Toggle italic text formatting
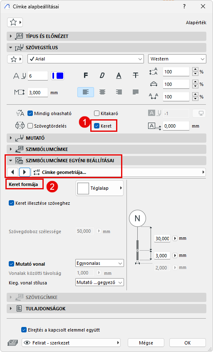The width and height of the screenshot is (213, 352). 102,75
